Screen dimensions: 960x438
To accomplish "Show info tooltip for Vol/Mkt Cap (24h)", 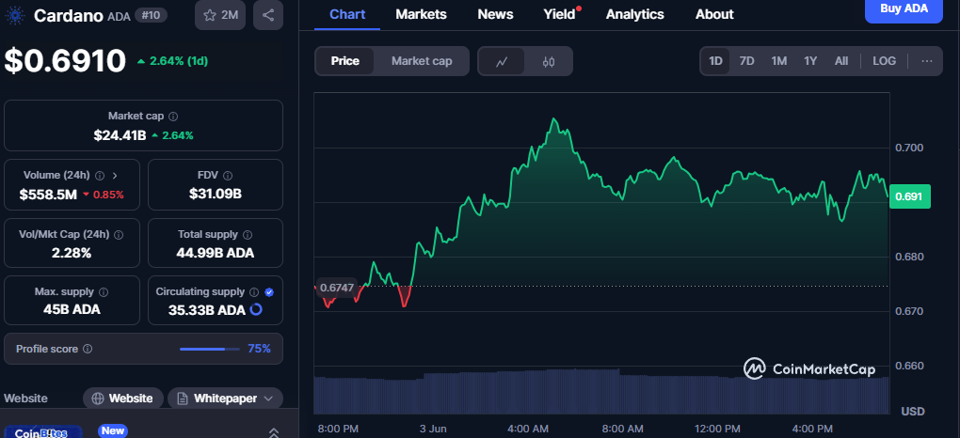I will [119, 234].
